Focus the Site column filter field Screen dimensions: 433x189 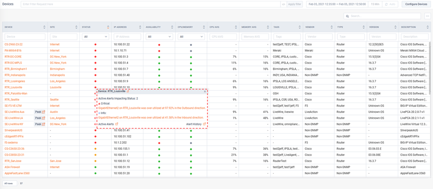click(64, 36)
